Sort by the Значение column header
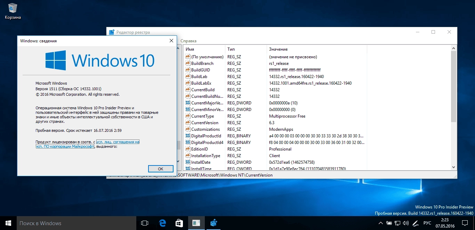Viewport: 475px width, 230px height. [x=317, y=49]
